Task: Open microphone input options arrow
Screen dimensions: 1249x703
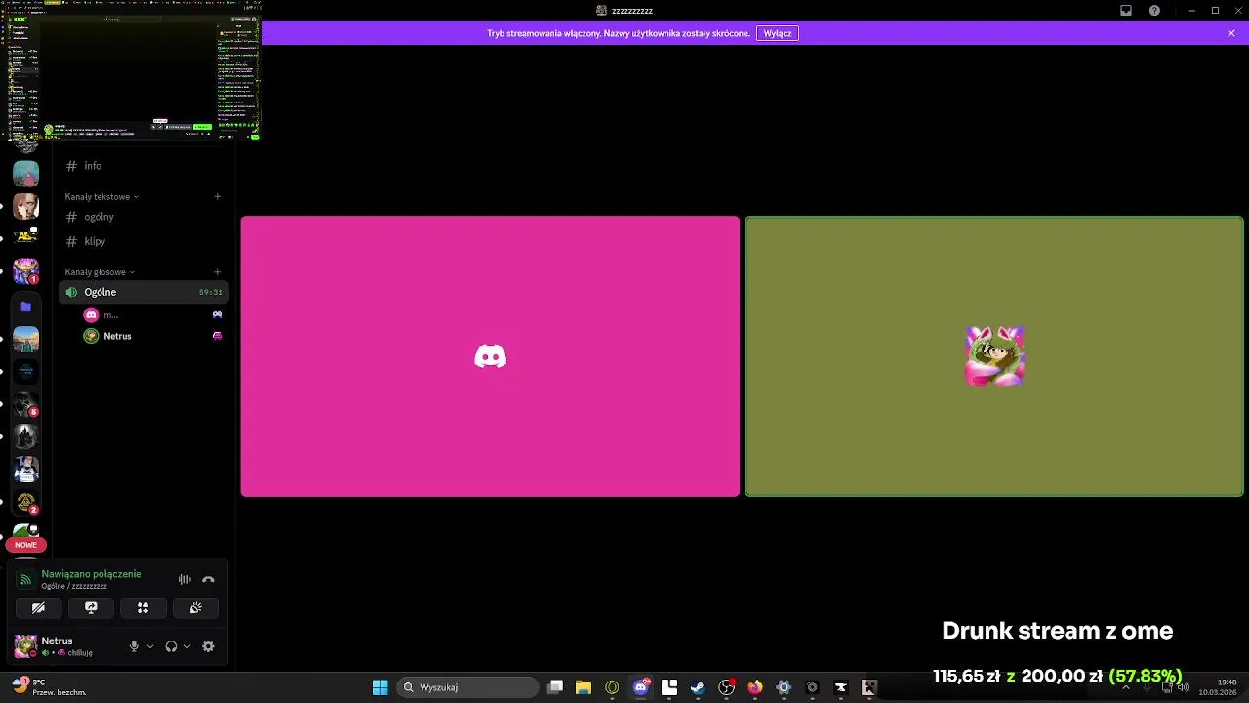Action: (x=149, y=646)
